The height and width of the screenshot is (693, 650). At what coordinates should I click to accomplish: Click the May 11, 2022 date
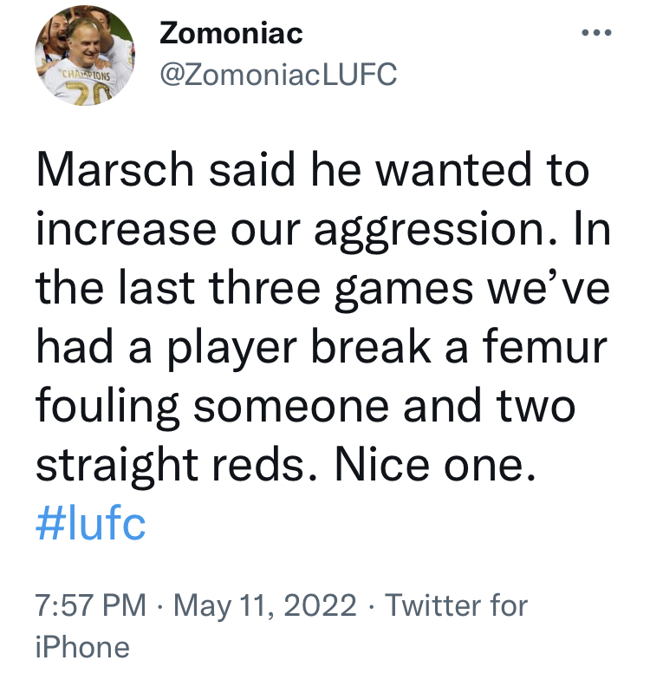coord(265,605)
